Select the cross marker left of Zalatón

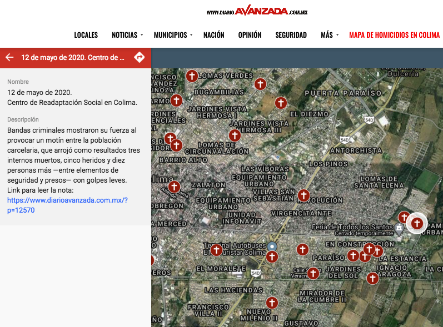[x=175, y=187]
